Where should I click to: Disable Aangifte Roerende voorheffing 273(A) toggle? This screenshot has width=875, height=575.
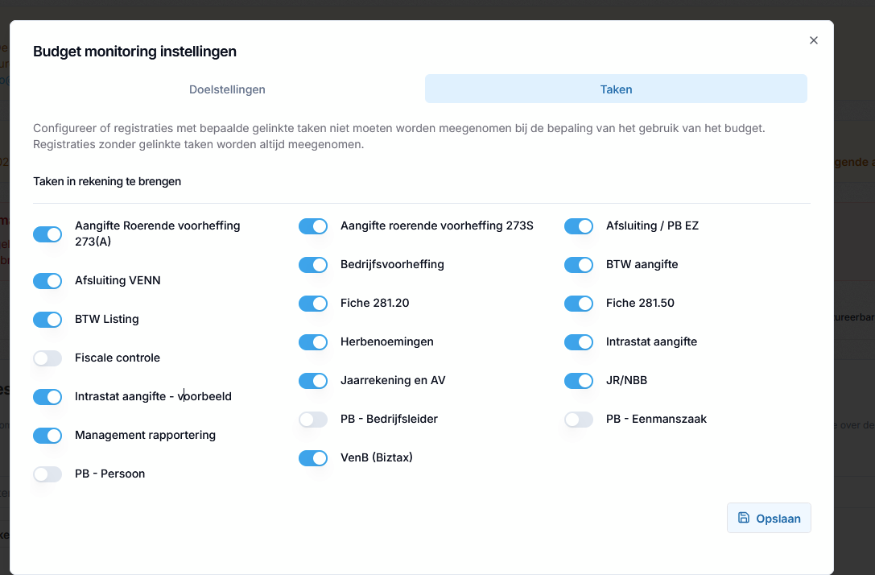pos(47,234)
